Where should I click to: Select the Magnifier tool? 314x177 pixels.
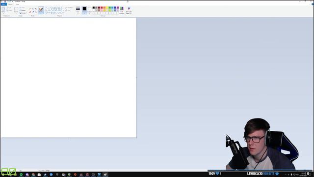click(36, 12)
